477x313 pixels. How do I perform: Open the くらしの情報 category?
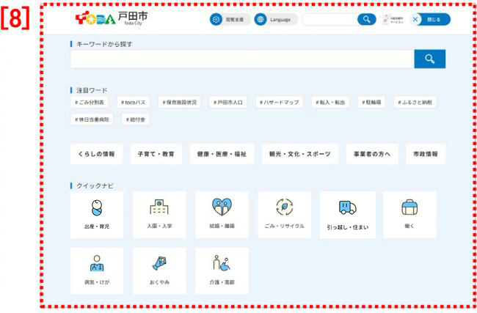click(x=96, y=154)
